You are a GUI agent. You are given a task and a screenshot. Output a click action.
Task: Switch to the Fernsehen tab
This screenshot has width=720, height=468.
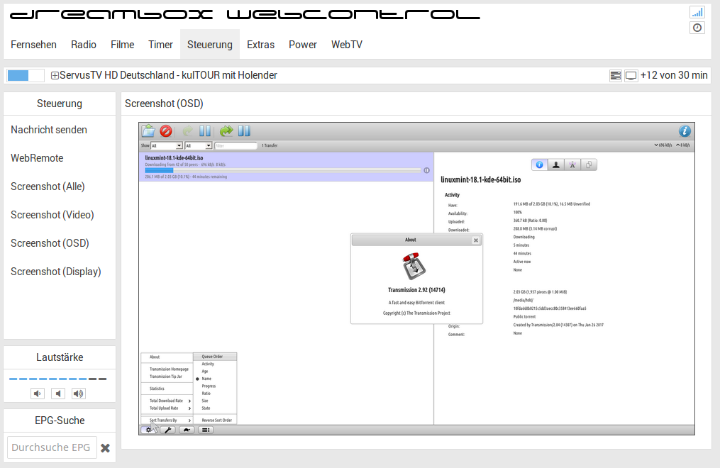tap(33, 45)
